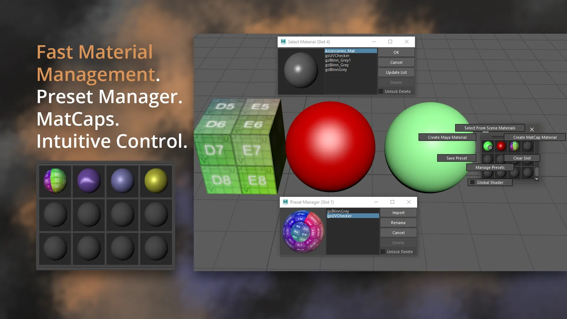The image size is (567, 319).
Task: Select Create MatCap Material button icon
Action: coord(535,137)
